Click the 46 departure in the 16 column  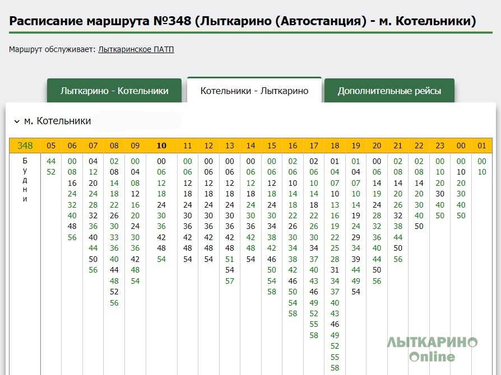(293, 281)
